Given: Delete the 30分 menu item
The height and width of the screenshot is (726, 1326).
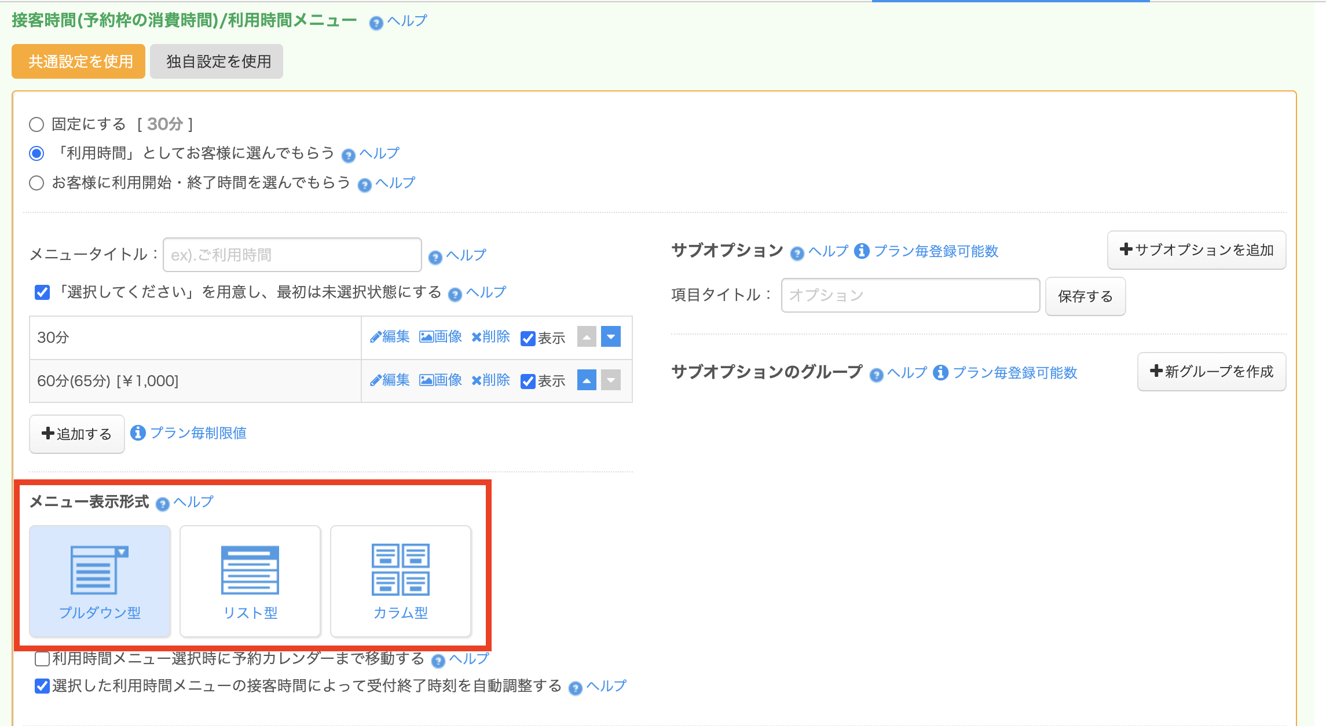Looking at the screenshot, I should pos(490,337).
